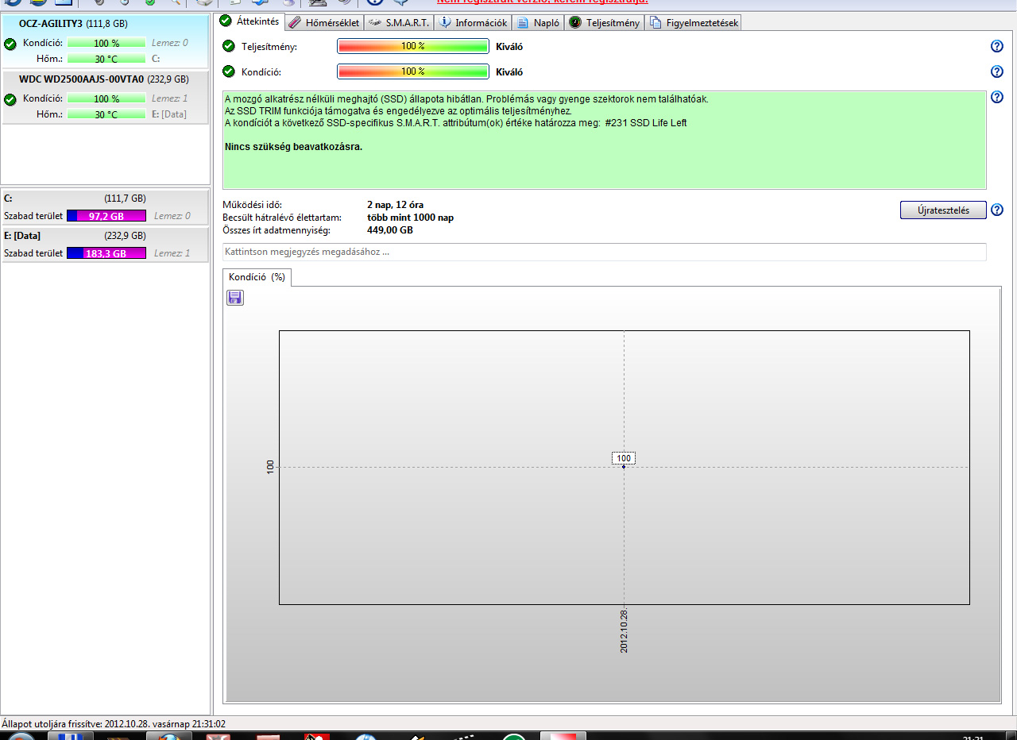Click the 449,00 GB written data value

point(389,230)
